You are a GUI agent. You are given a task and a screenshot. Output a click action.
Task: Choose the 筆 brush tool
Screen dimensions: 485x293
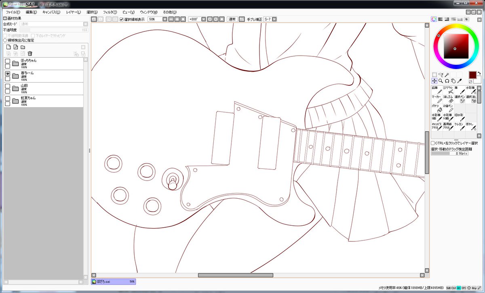pos(459,90)
